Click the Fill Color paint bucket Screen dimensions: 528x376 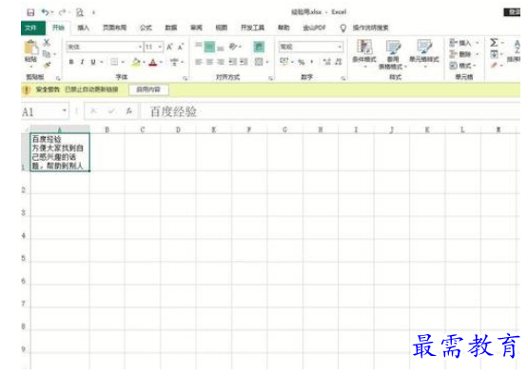[136, 62]
